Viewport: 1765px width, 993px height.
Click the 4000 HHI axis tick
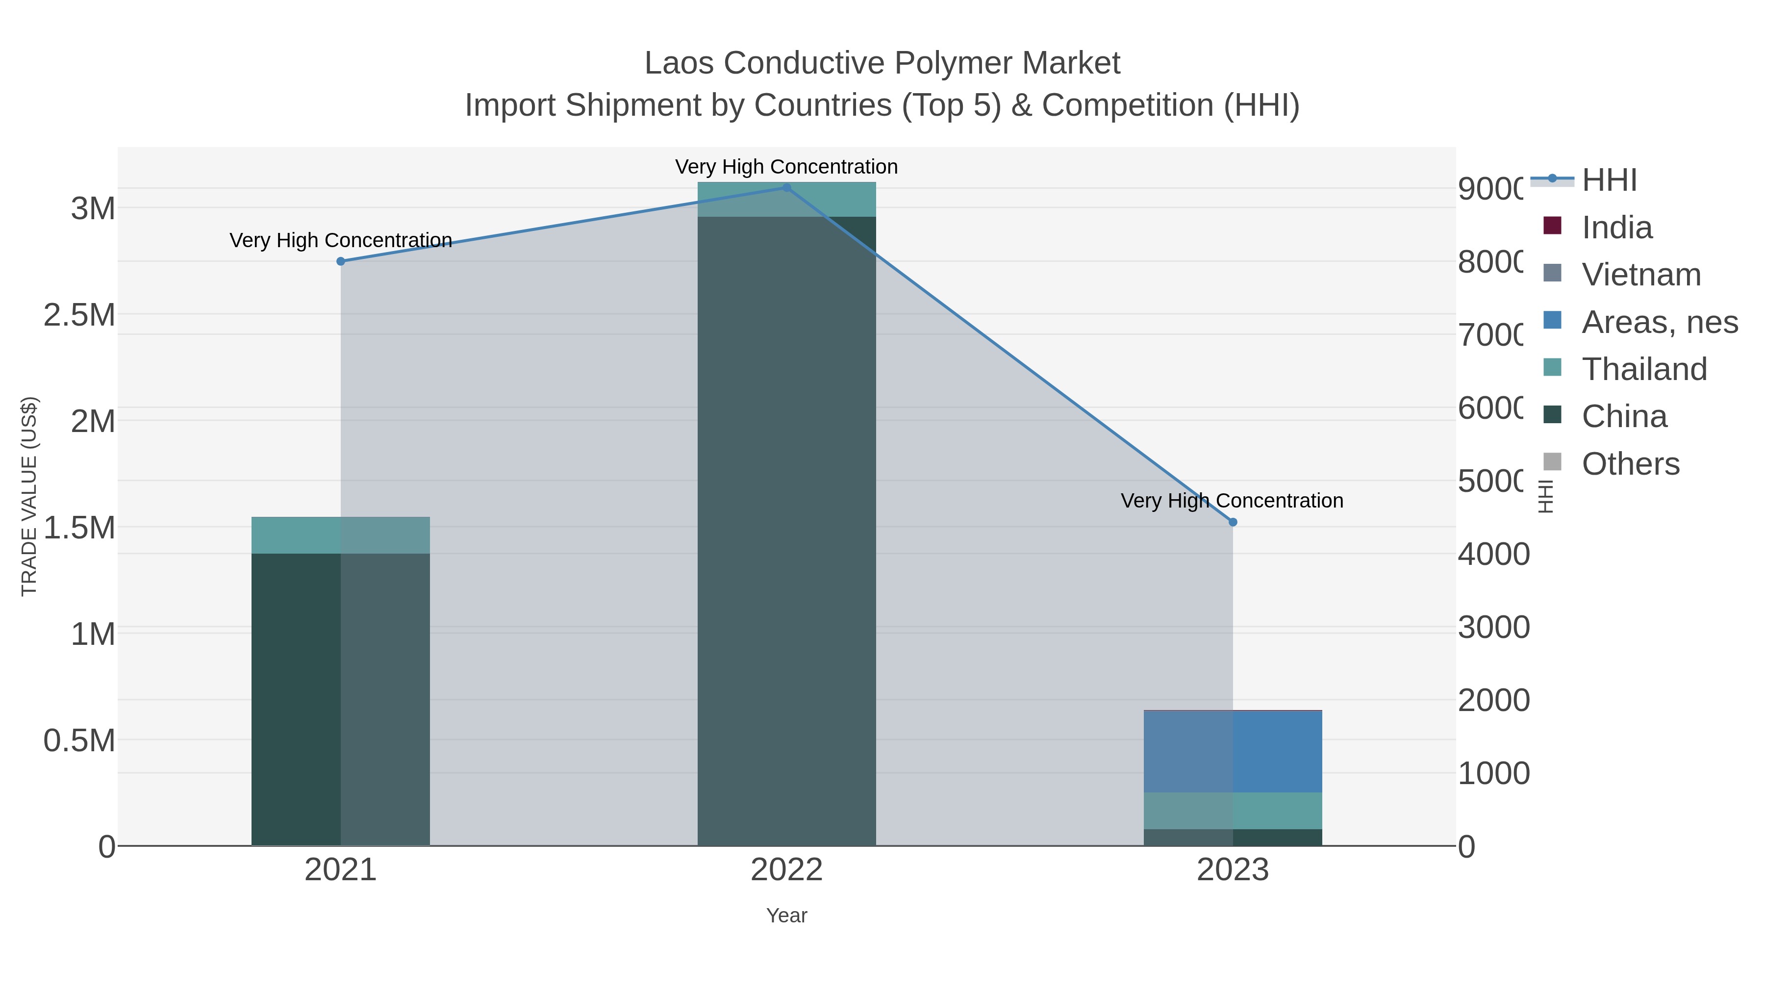[x=1494, y=554]
